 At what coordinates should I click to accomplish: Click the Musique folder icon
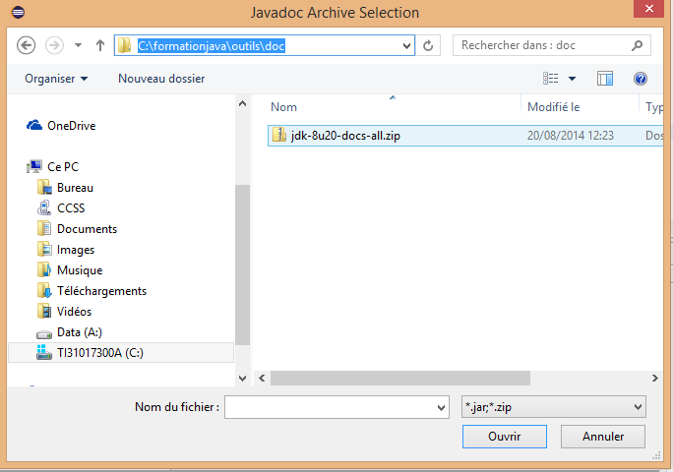pyautogui.click(x=44, y=269)
